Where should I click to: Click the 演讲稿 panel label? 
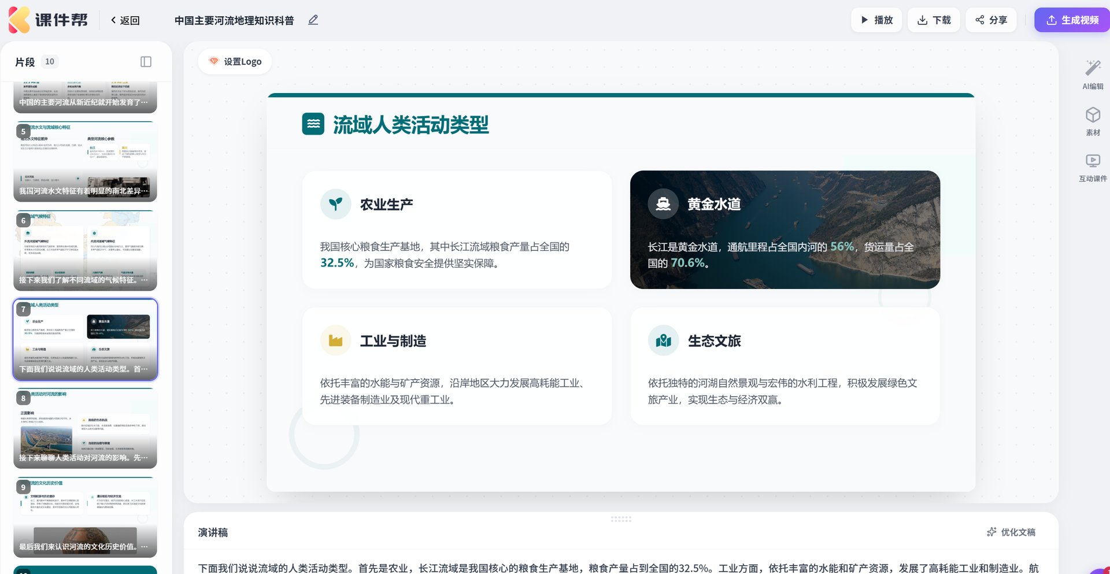tap(213, 532)
